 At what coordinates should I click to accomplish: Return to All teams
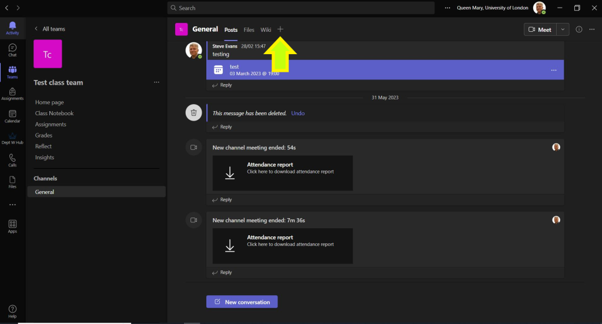[50, 29]
